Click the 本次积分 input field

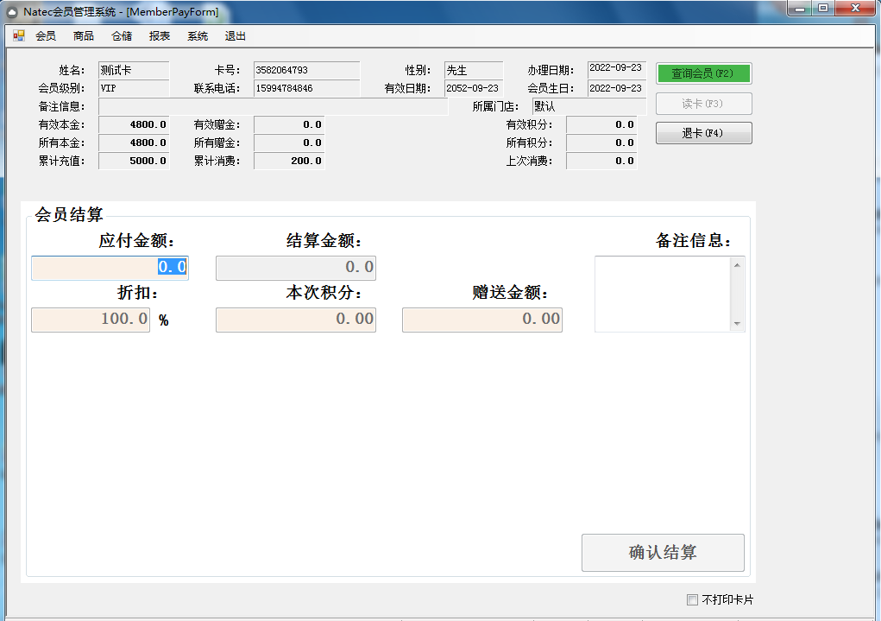[296, 320]
